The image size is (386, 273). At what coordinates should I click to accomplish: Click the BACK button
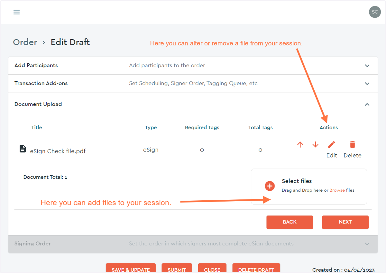(x=289, y=222)
